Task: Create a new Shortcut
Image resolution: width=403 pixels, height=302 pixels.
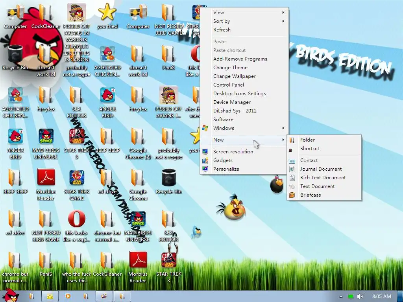Action: tap(324, 149)
